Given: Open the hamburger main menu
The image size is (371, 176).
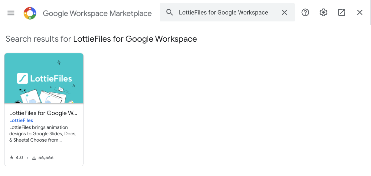Looking at the screenshot, I should tap(11, 13).
